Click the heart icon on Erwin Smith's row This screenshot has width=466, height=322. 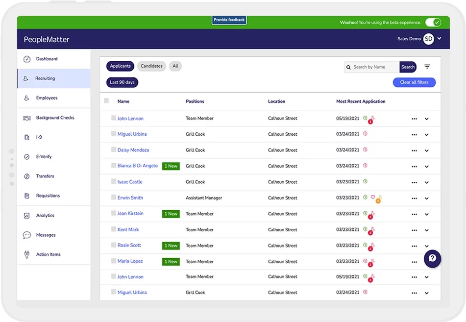point(372,198)
